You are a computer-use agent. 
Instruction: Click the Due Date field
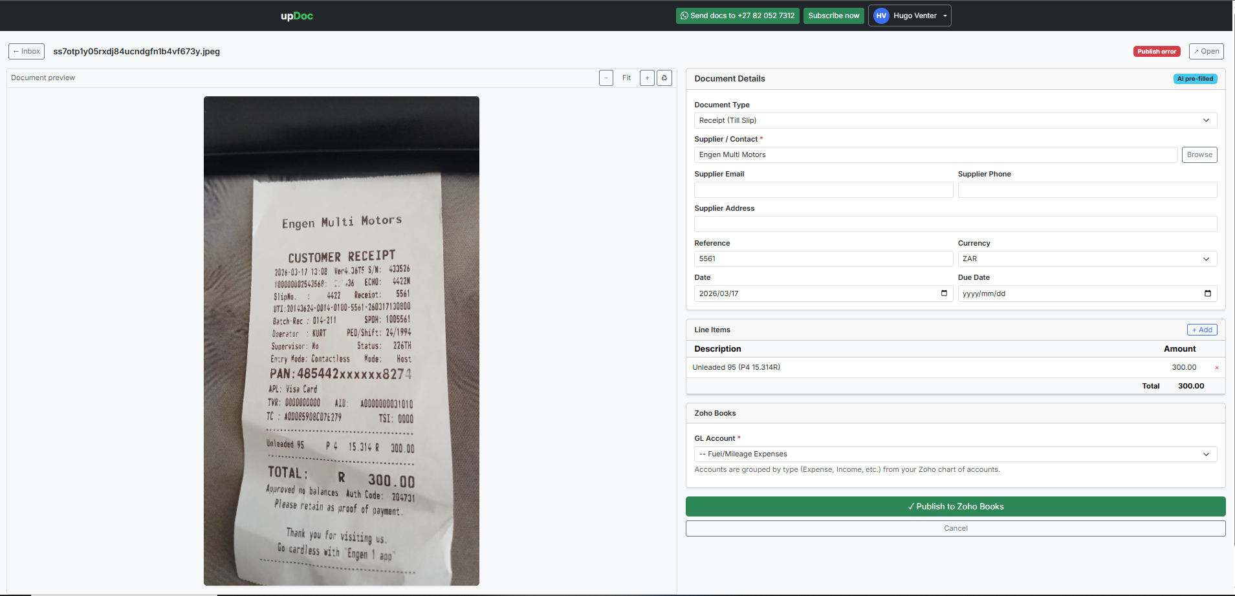pos(1087,293)
